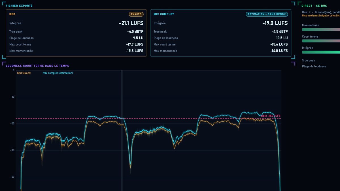The height and width of the screenshot is (191, 340).
Task: Click the -30 axis label on the graph
Action: 12,151
